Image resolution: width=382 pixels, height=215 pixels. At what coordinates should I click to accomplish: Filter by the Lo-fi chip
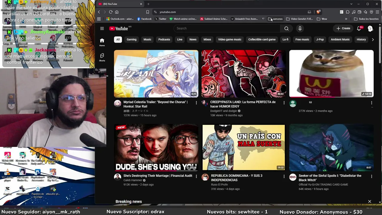point(286,39)
